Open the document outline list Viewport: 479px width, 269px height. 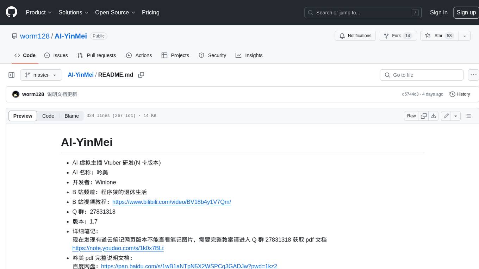point(468,116)
